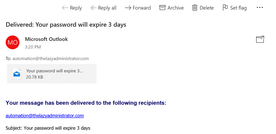The image size is (276, 134).
Task: Choose the Archive text label
Action: (175, 8)
